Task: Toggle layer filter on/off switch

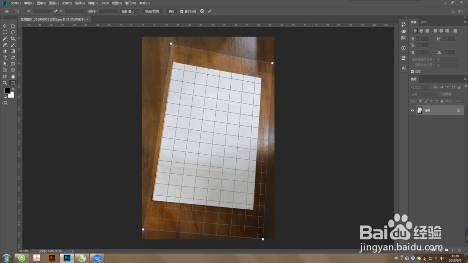Action: 466,86
